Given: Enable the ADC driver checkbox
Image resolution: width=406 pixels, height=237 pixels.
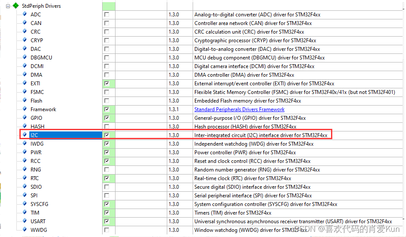Looking at the screenshot, I should [x=107, y=15].
